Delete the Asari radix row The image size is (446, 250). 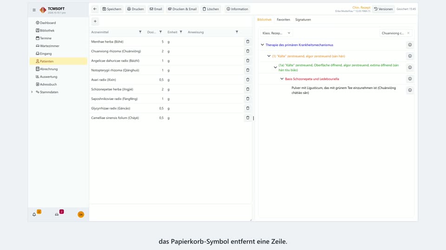tap(248, 80)
